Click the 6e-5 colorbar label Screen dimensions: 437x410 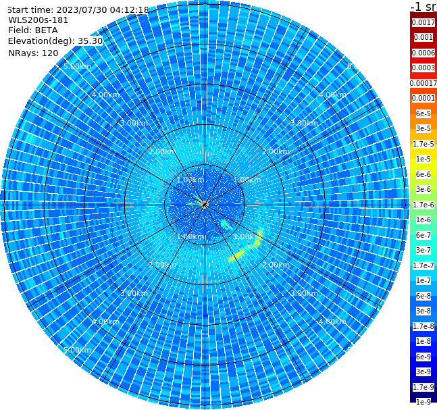[x=423, y=113]
